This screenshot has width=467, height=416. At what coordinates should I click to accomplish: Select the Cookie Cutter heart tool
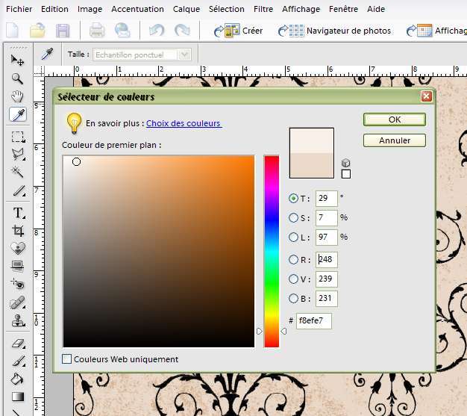[18, 248]
